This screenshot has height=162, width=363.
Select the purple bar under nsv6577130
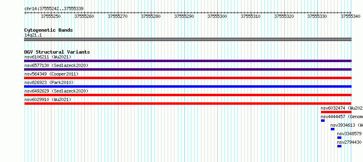click(188, 69)
